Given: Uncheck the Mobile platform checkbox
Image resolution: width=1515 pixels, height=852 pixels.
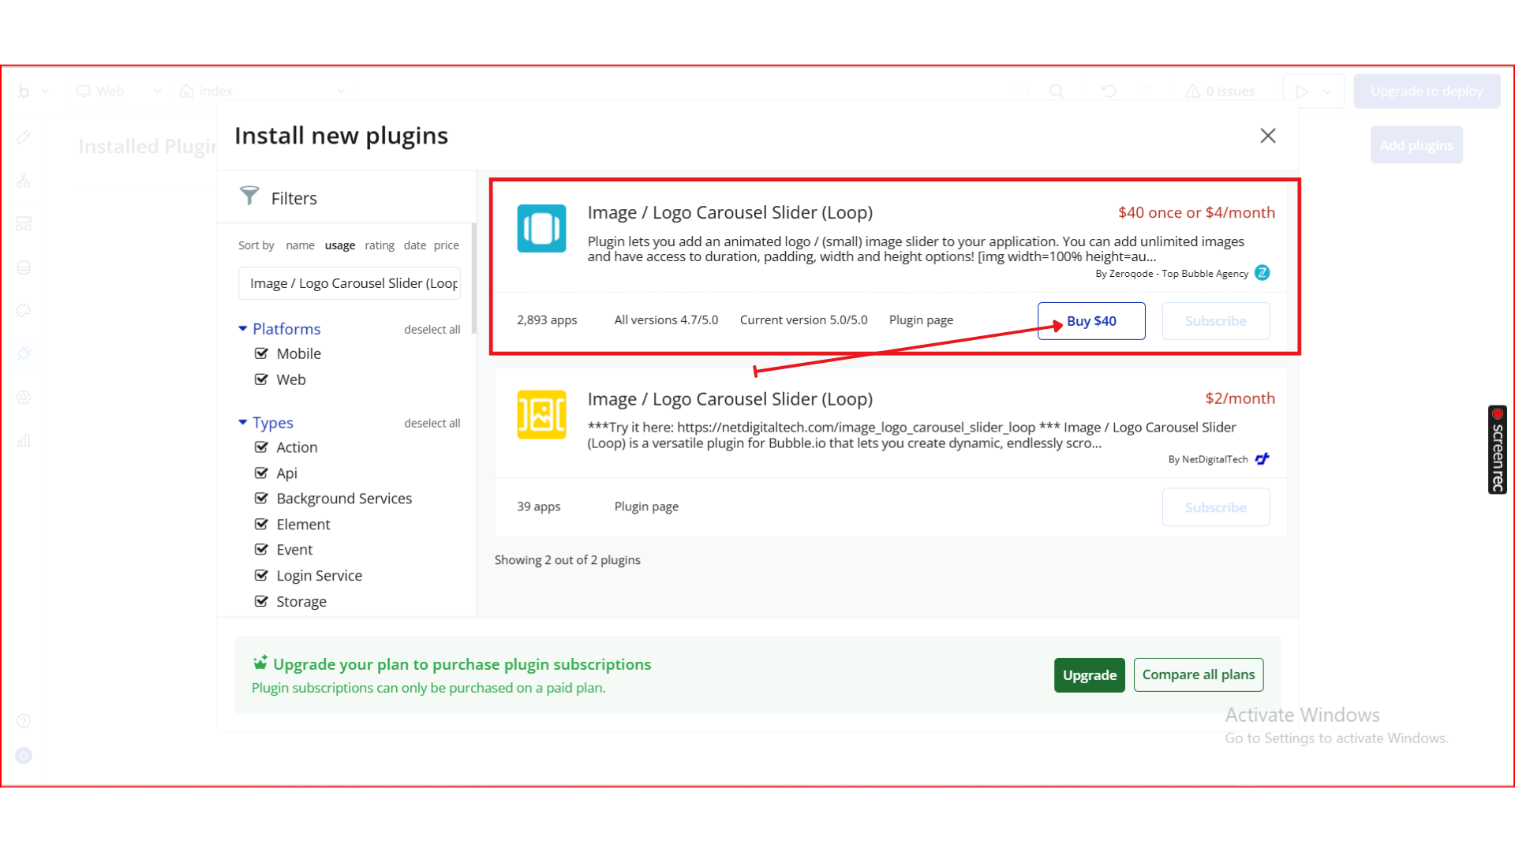Looking at the screenshot, I should (262, 353).
